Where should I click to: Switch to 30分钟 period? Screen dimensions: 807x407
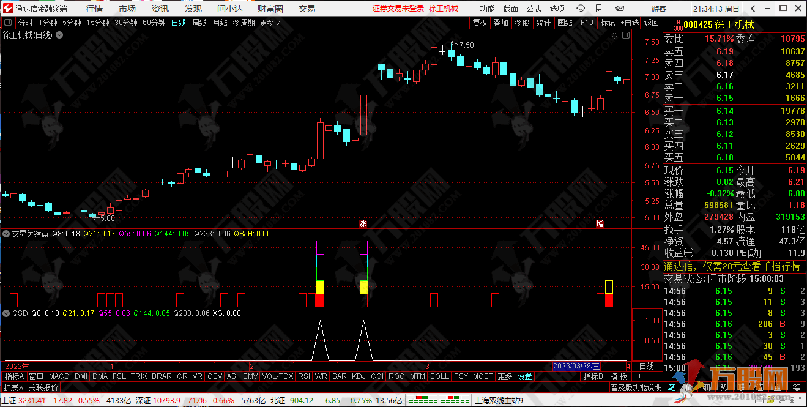click(126, 23)
